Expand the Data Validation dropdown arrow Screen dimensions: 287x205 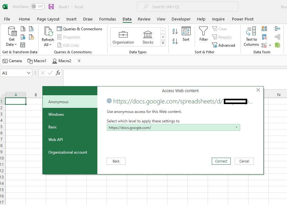[x=270, y=45]
